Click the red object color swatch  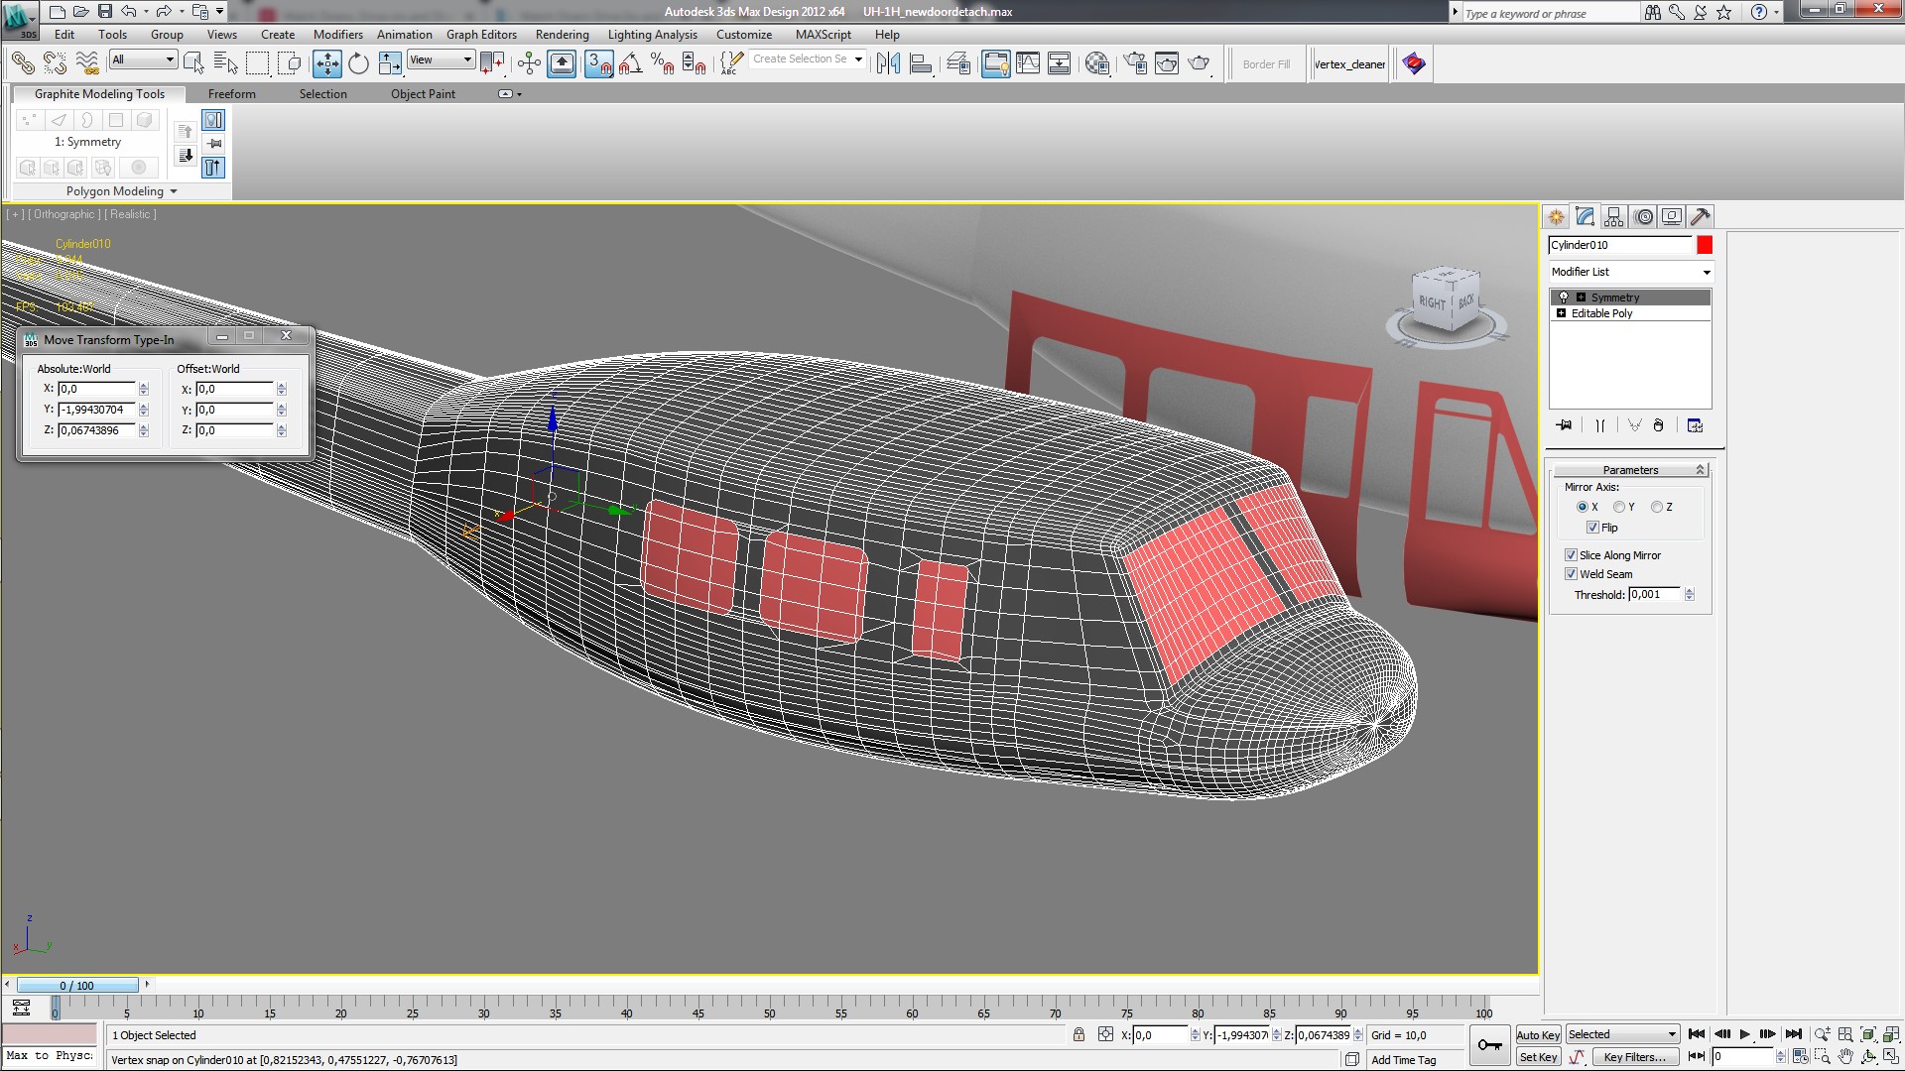coord(1705,245)
